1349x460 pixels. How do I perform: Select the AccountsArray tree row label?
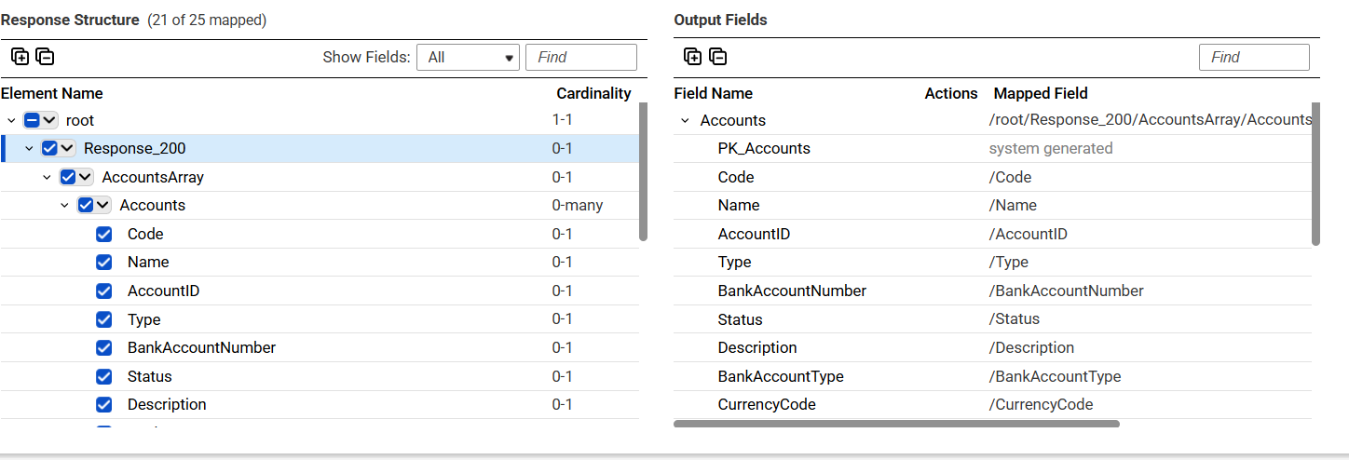coord(153,177)
